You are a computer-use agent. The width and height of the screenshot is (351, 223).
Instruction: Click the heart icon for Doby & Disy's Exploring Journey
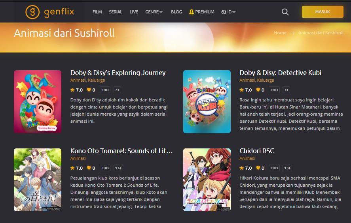pyautogui.click(x=89, y=90)
